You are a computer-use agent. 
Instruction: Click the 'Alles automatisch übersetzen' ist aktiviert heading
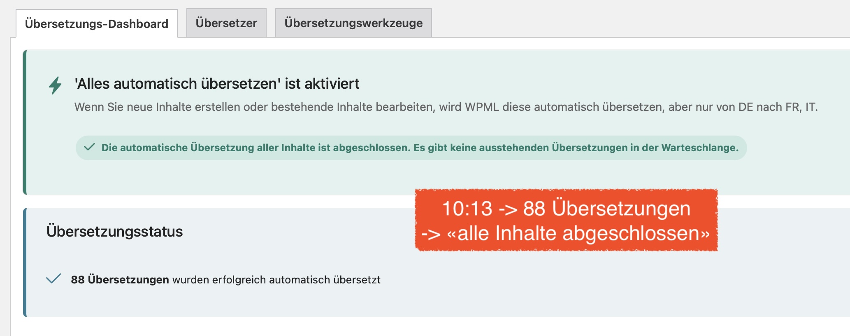pyautogui.click(x=217, y=84)
